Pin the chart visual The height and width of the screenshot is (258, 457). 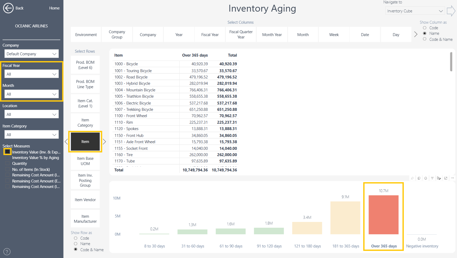412,178
